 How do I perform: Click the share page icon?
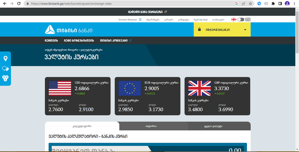click(244, 4)
